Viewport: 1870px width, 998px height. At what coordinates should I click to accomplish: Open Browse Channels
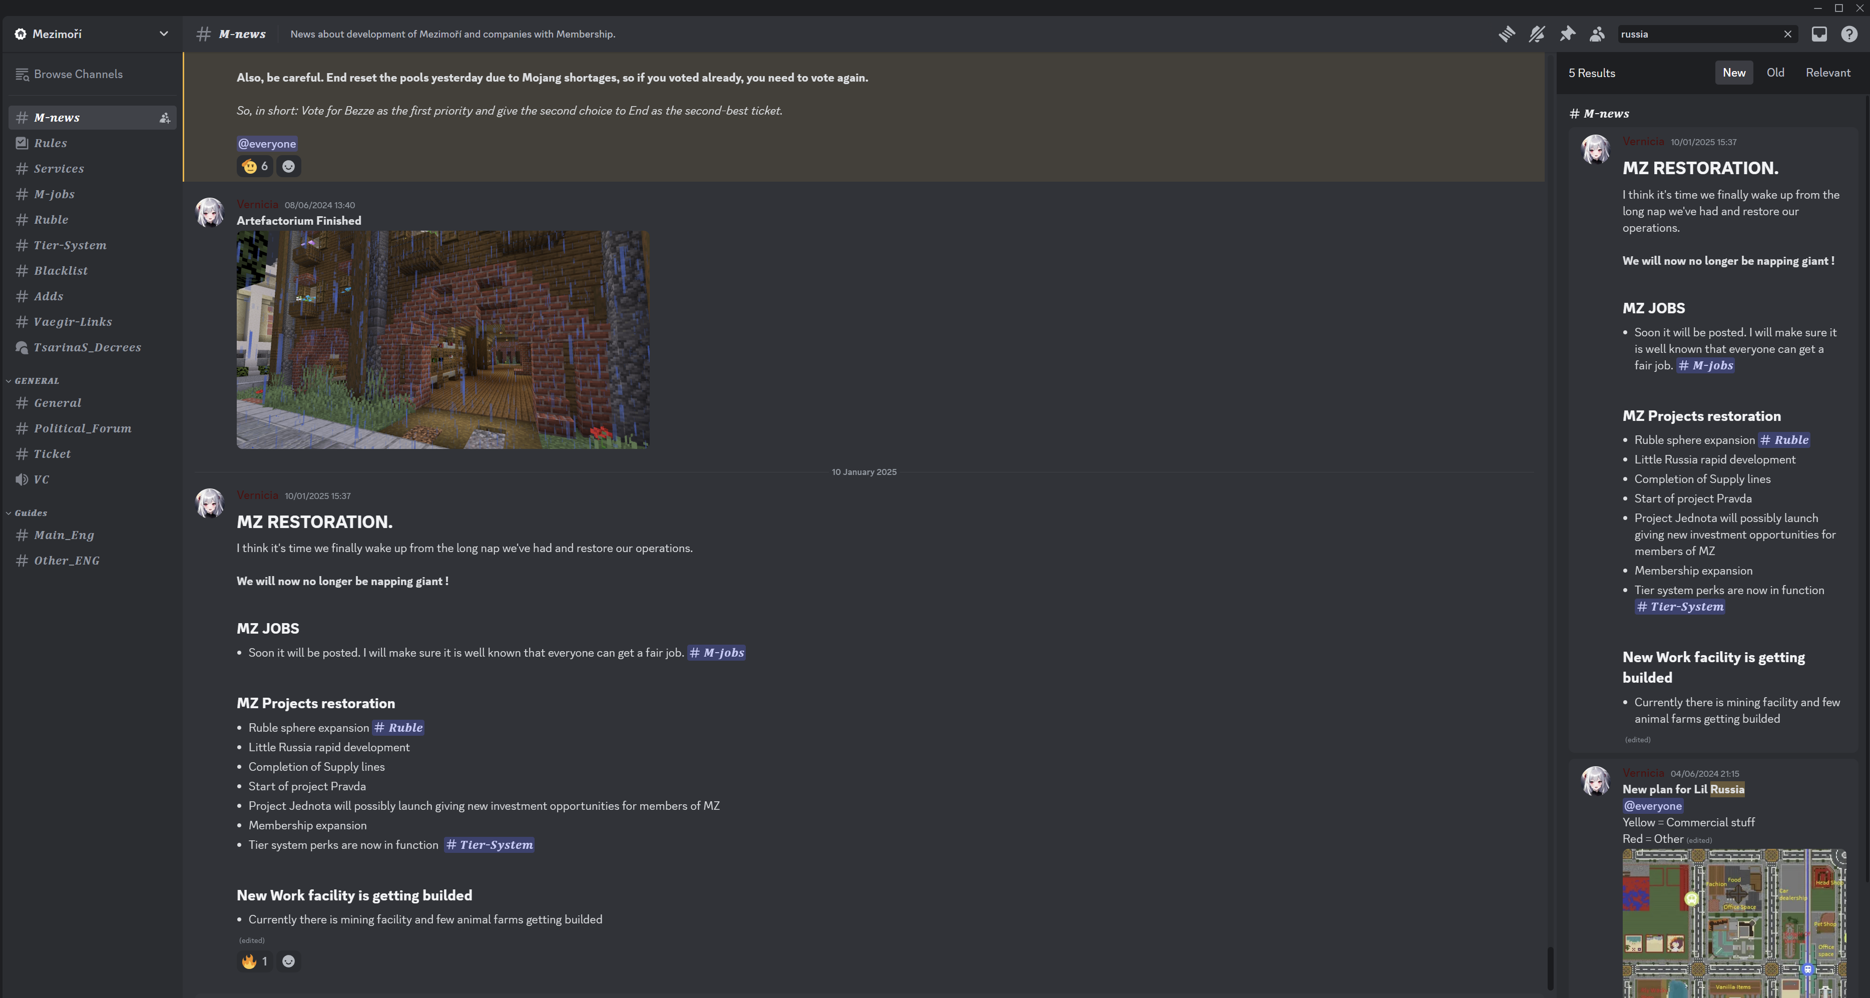92,74
